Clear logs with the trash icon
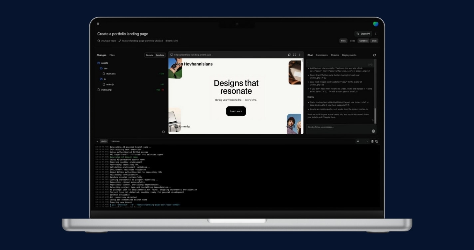 coord(372,141)
